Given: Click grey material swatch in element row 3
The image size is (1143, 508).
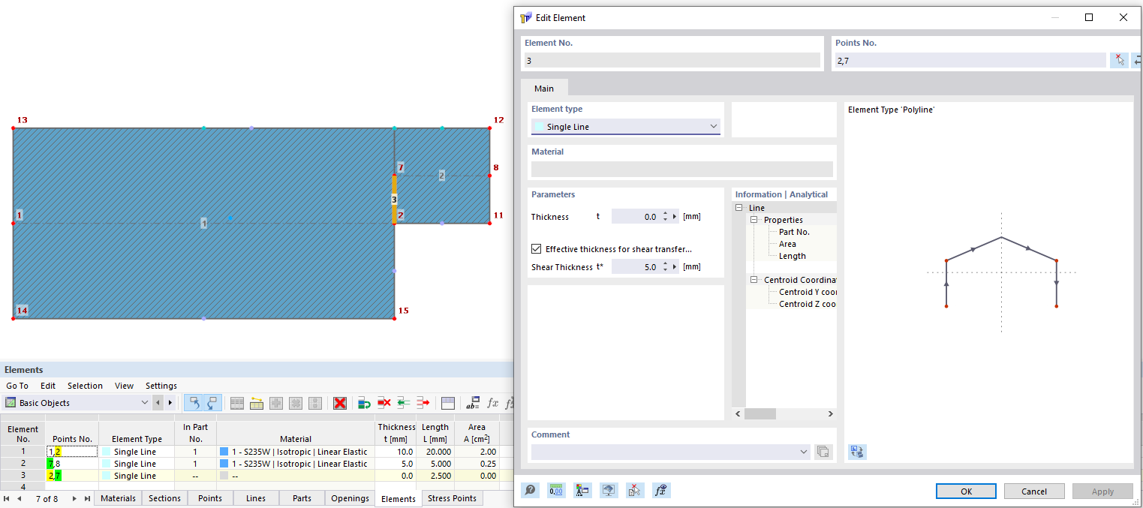Looking at the screenshot, I should [x=224, y=476].
